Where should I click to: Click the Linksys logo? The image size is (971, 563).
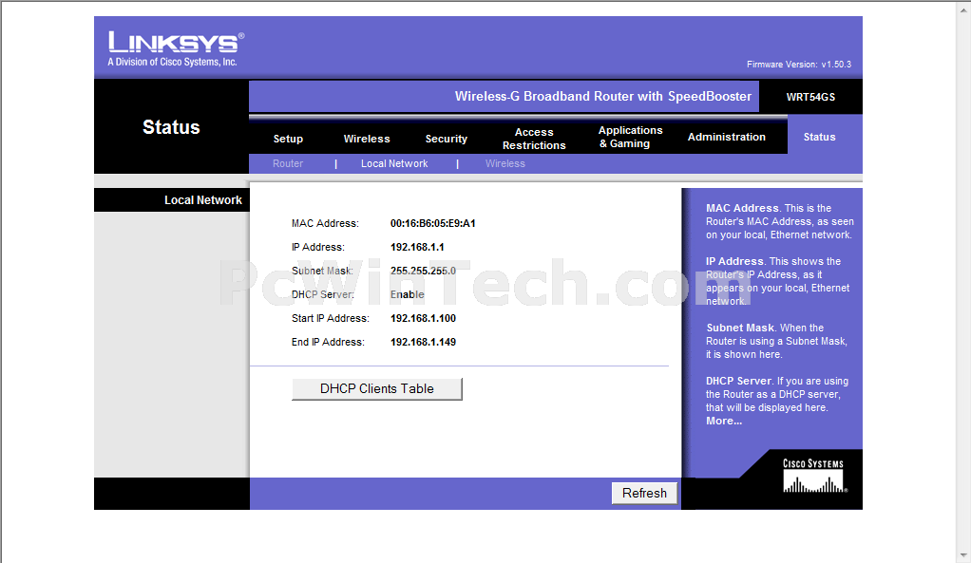(x=177, y=48)
